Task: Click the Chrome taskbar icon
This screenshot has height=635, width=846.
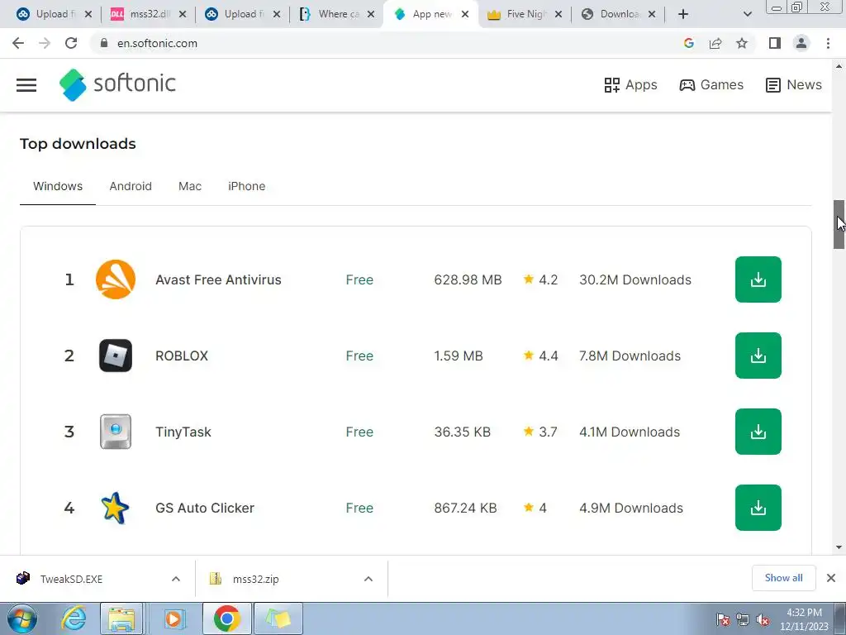Action: (x=226, y=618)
